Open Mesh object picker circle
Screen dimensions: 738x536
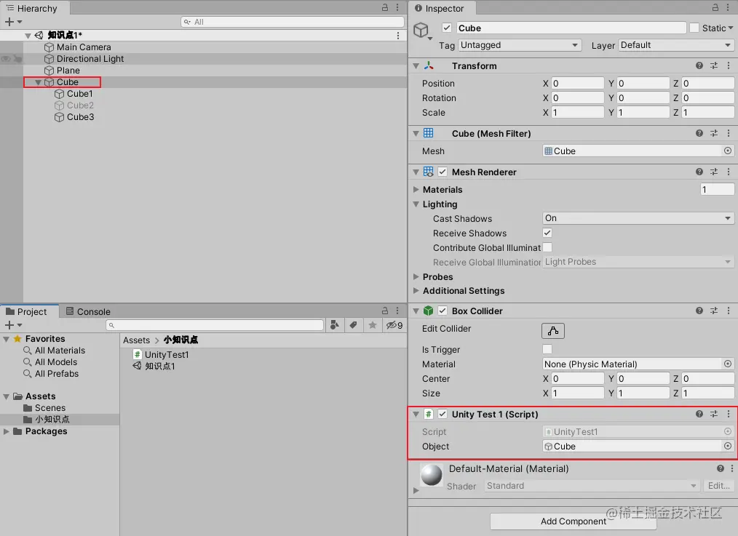click(728, 151)
